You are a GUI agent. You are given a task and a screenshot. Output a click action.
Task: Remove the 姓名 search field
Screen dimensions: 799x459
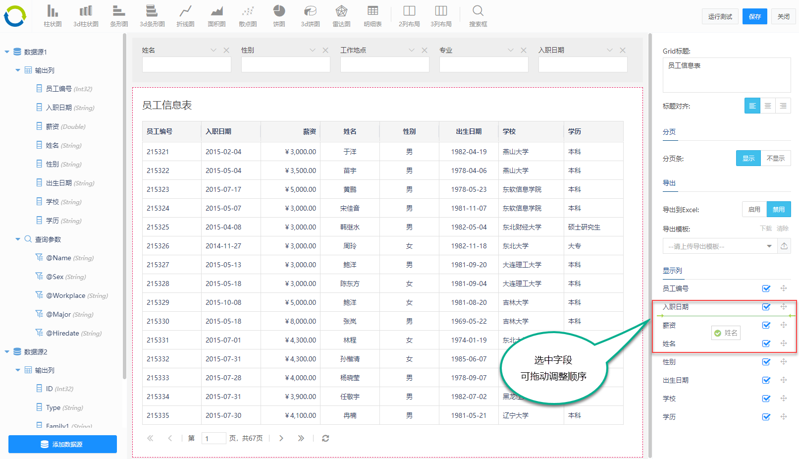pyautogui.click(x=226, y=50)
